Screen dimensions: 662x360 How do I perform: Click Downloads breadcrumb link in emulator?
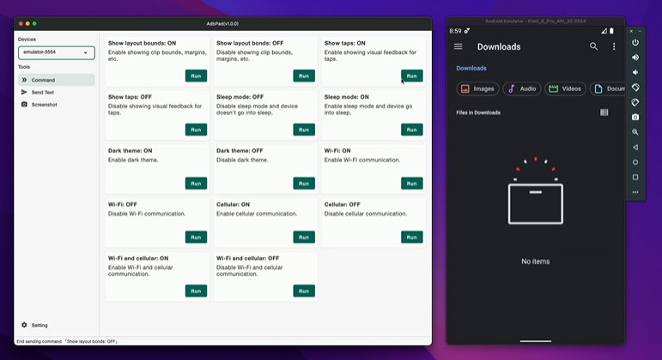[471, 68]
